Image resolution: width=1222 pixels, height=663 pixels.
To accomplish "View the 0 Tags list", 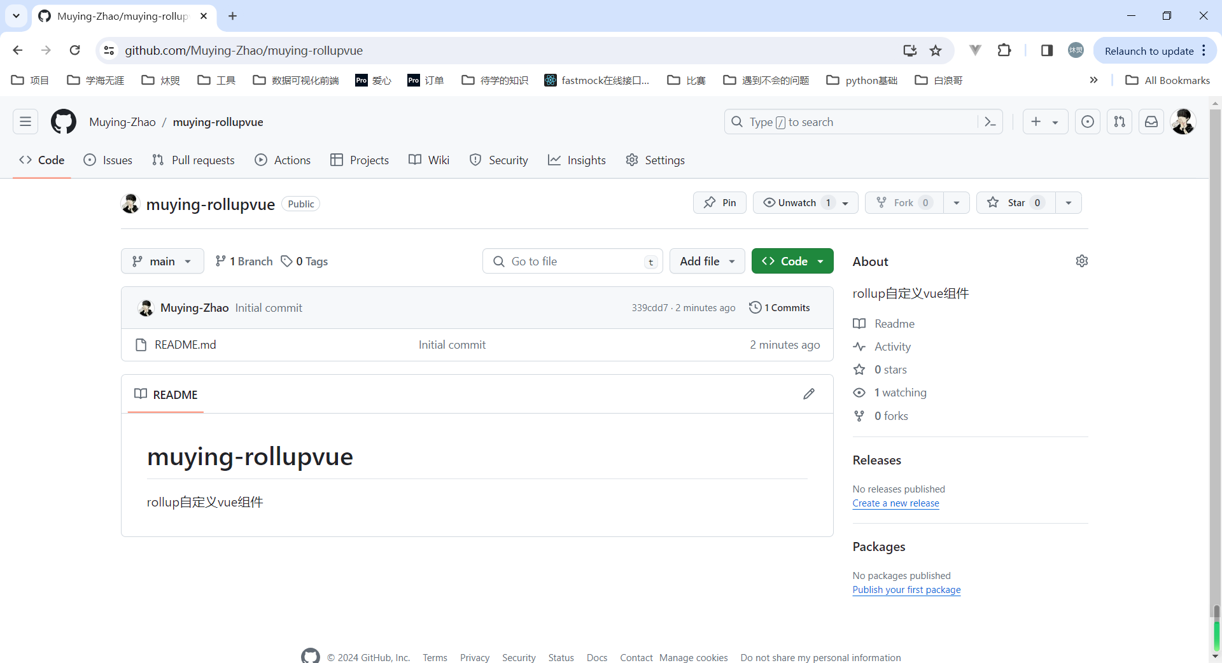I will click(x=305, y=262).
